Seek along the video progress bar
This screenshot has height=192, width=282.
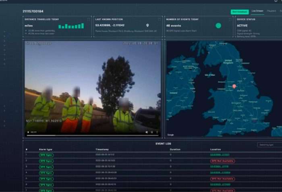[93, 135]
